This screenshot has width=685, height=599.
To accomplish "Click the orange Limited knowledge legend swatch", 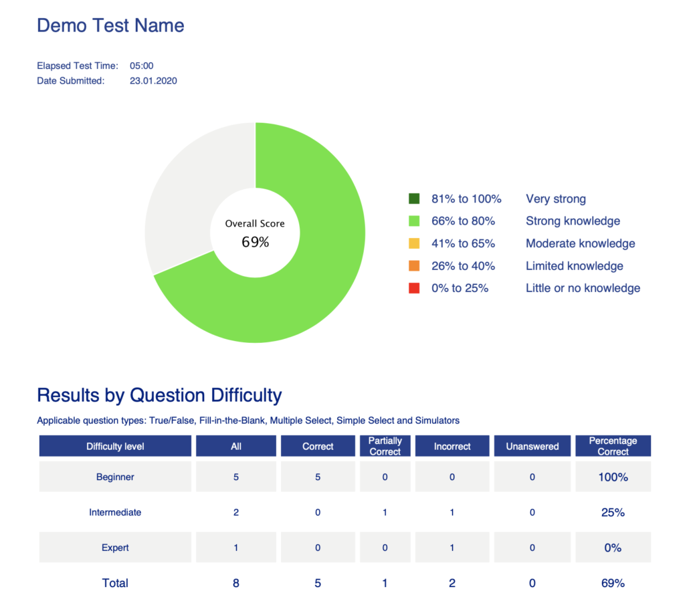I will point(413,266).
